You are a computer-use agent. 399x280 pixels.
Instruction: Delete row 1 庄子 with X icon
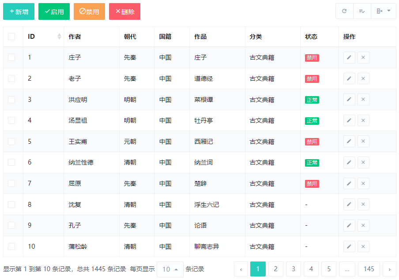point(363,57)
